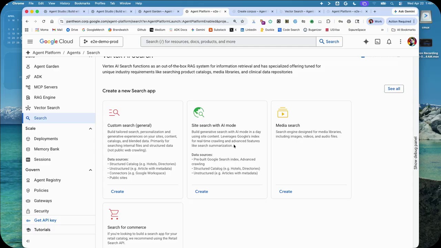Collapse the Govern section

(90, 170)
